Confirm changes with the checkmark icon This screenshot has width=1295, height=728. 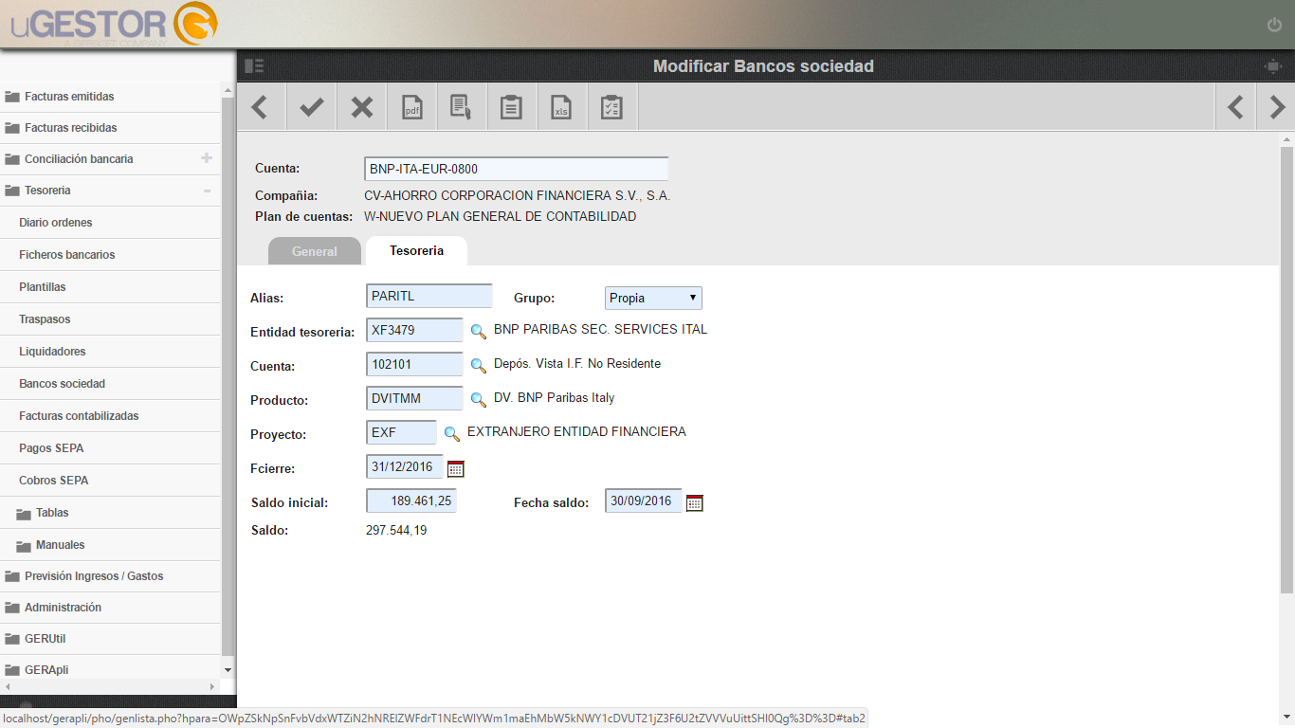click(x=311, y=107)
